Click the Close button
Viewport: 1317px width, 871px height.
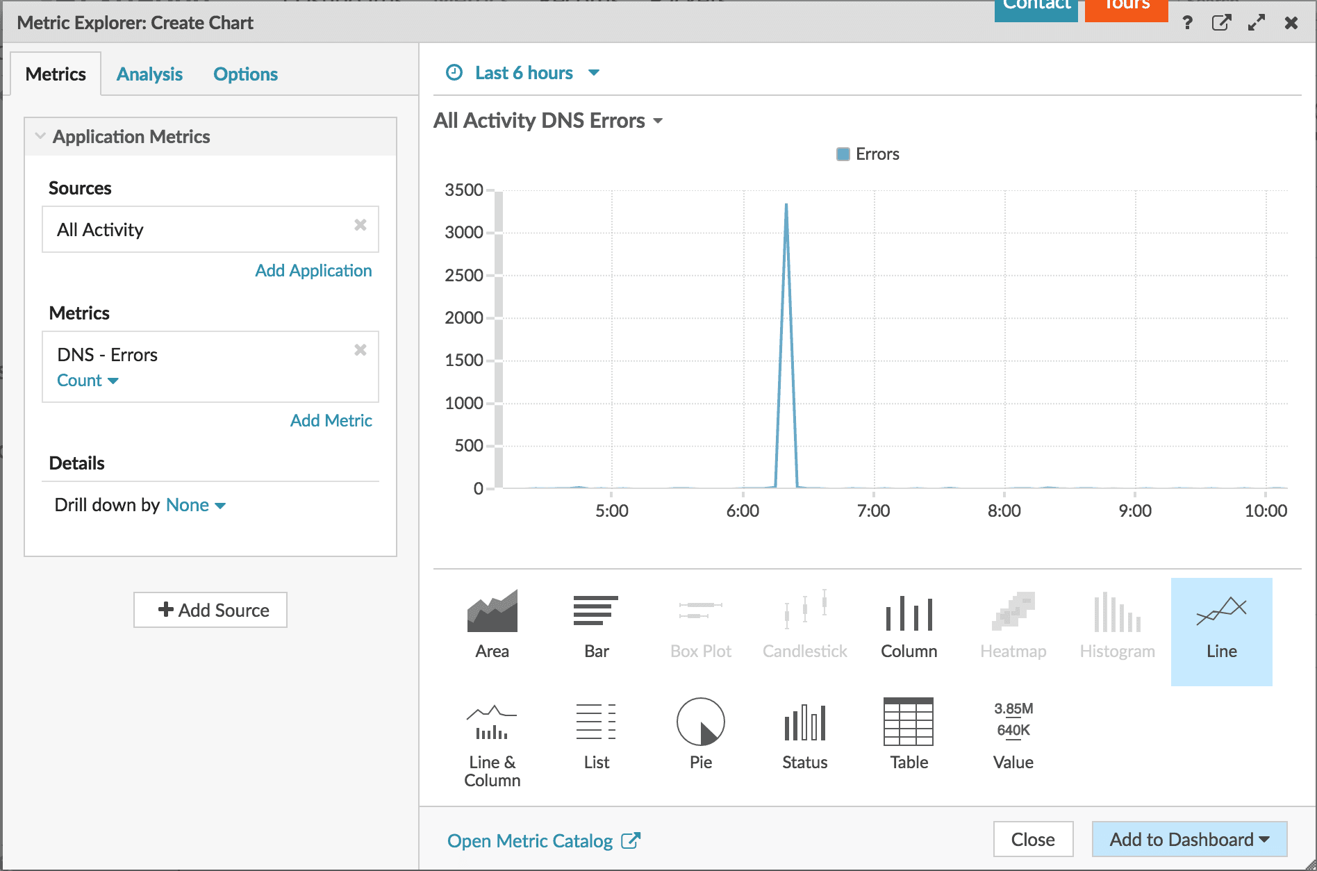click(x=1033, y=839)
